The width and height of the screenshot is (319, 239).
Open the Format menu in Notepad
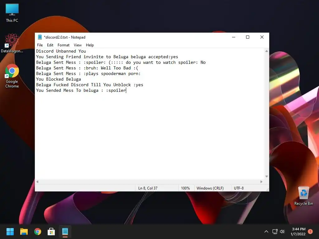pyautogui.click(x=64, y=45)
